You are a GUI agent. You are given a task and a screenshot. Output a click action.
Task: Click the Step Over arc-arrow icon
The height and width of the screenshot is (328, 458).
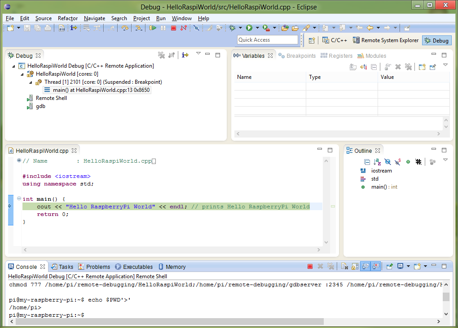[x=125, y=28]
